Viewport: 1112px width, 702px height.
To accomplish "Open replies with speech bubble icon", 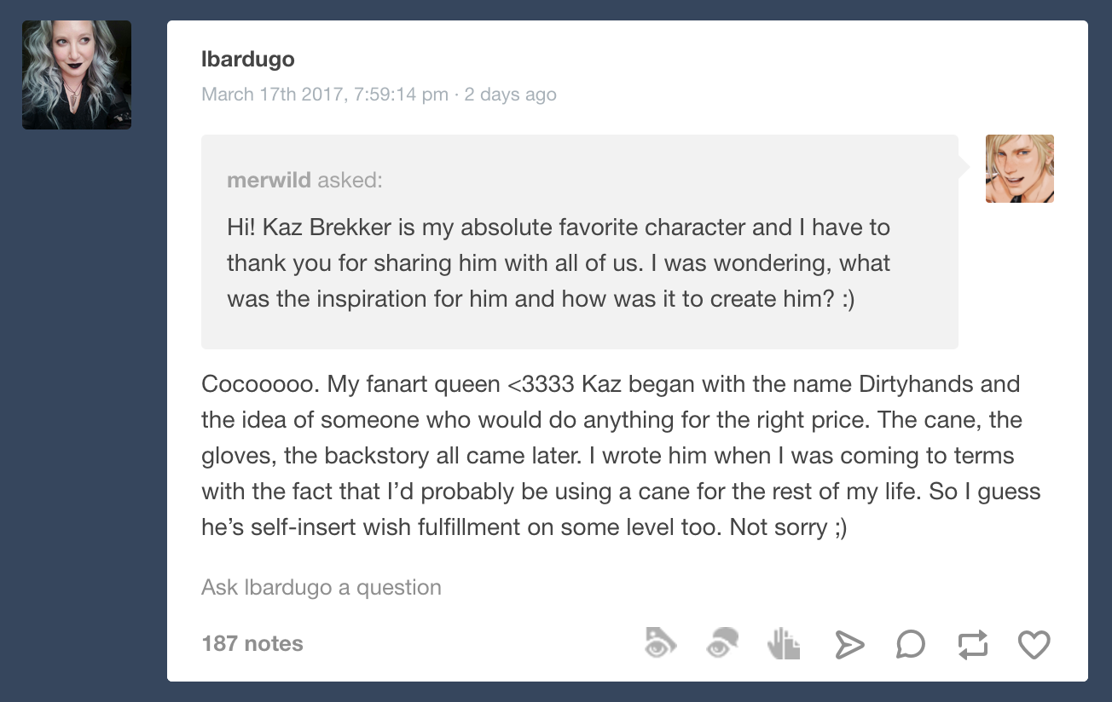I will tap(910, 645).
